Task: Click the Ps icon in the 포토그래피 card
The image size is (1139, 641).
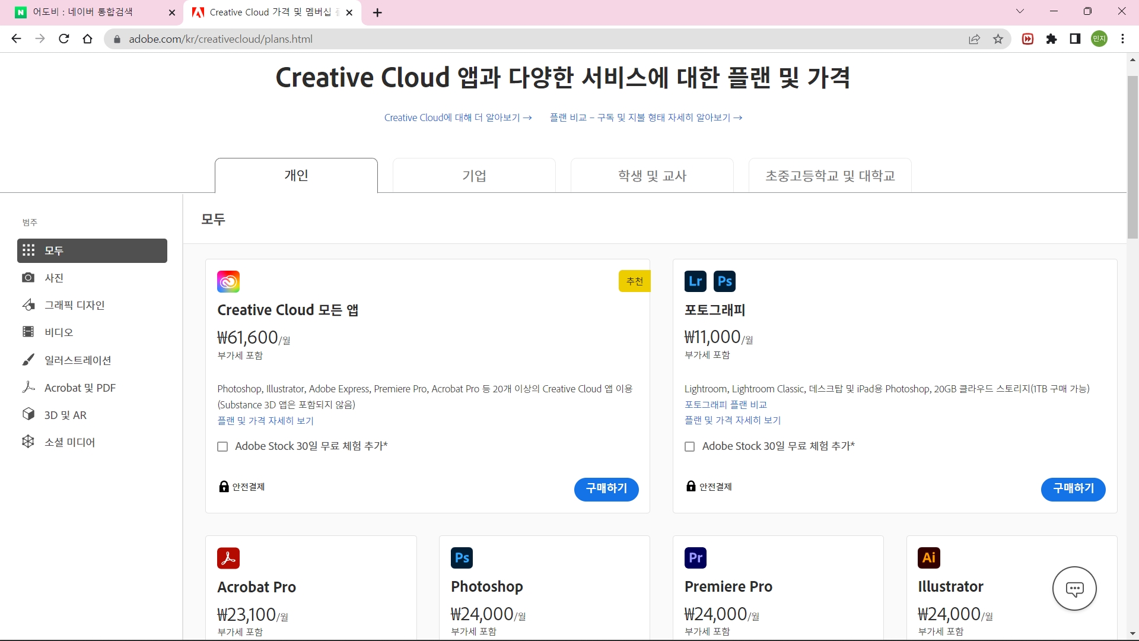Action: (x=724, y=281)
